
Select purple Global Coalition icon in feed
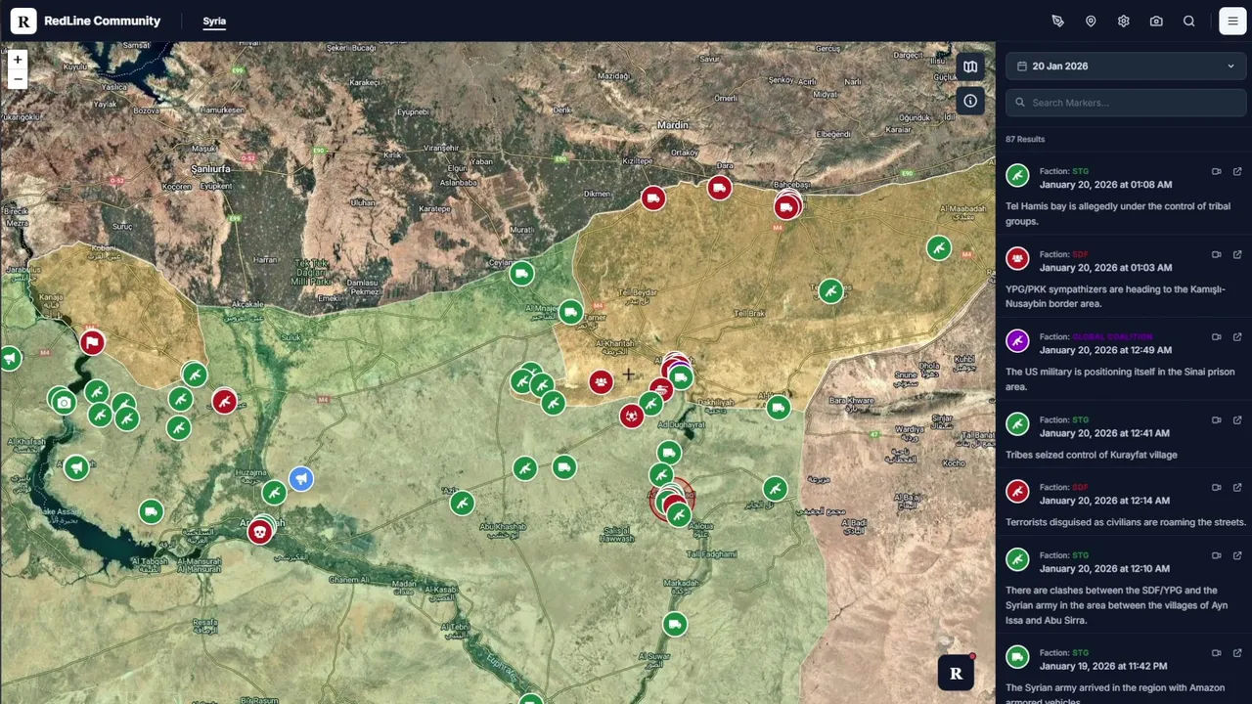[x=1017, y=341]
